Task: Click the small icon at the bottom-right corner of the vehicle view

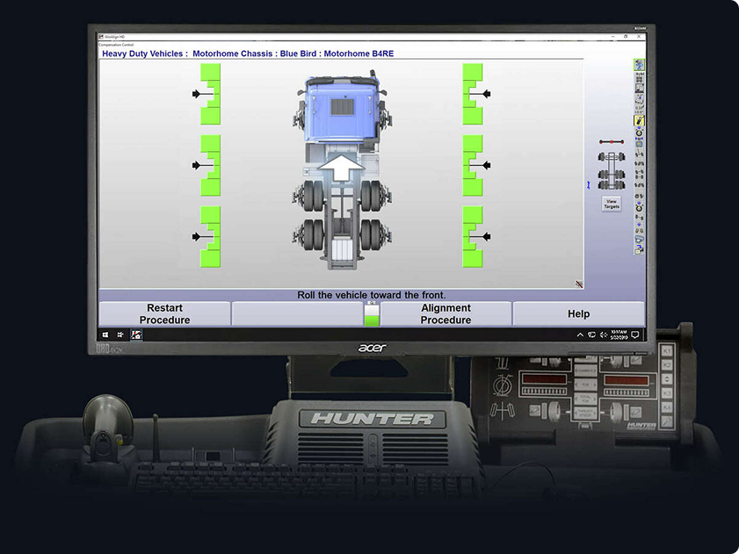Action: [579, 284]
